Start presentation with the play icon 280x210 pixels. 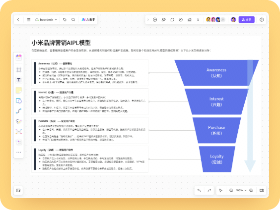coord(155,20)
